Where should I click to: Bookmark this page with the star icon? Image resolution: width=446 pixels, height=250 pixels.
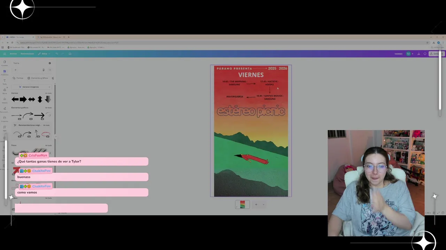[428, 43]
